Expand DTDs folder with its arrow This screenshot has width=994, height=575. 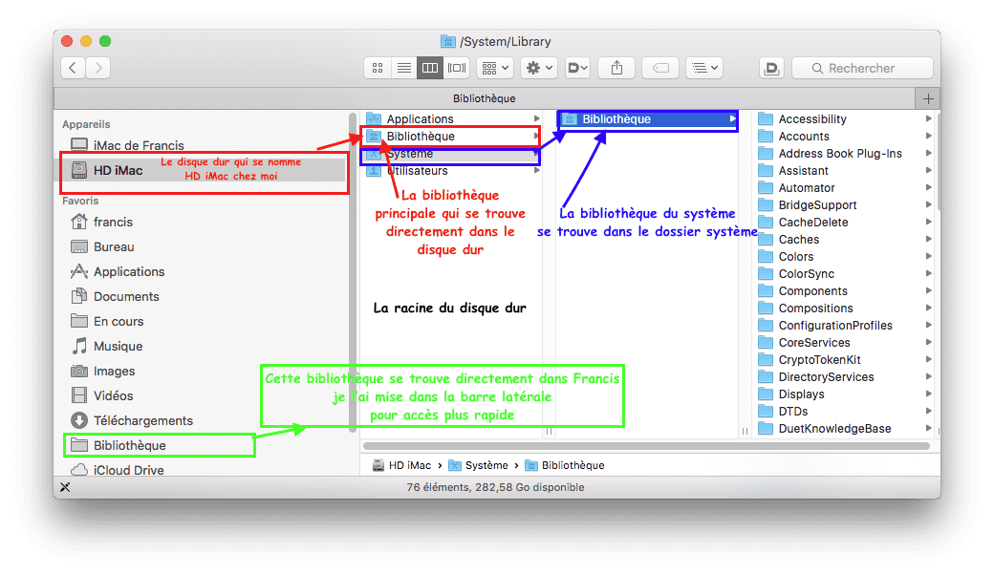click(x=928, y=411)
